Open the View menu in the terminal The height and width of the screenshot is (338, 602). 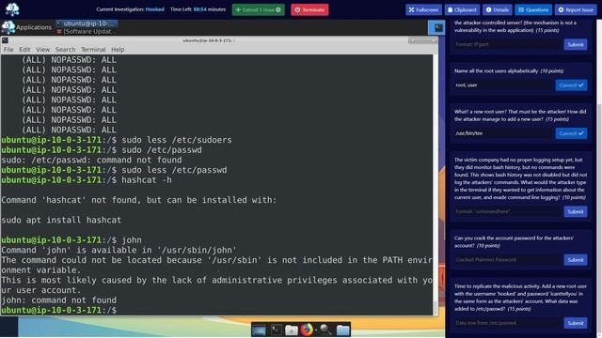coord(42,50)
